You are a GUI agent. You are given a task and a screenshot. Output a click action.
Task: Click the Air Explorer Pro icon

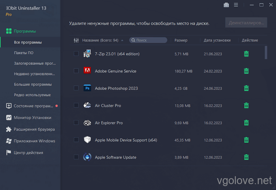(87, 123)
